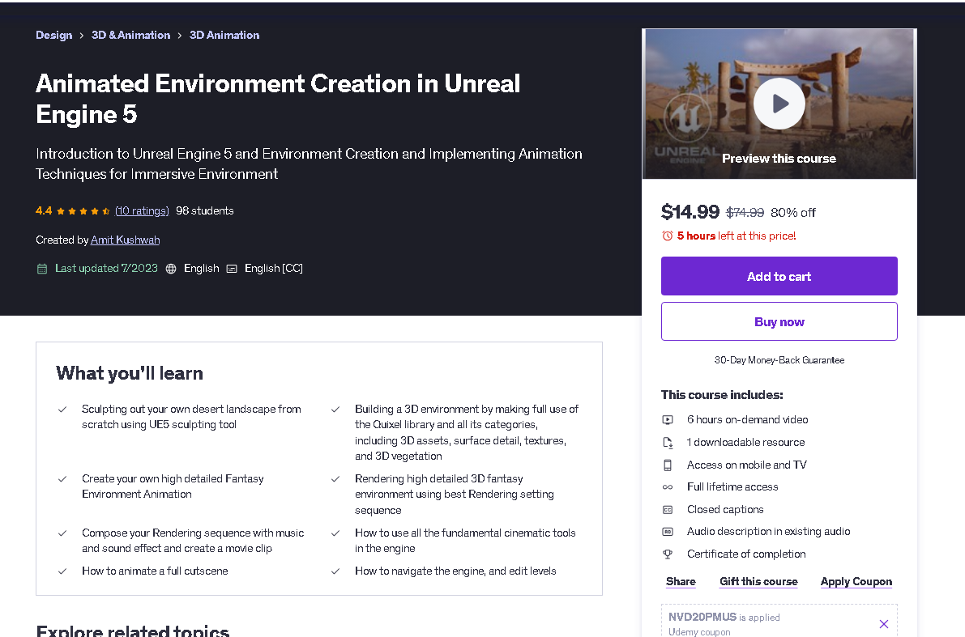The width and height of the screenshot is (965, 637).
Task: Click the audio description icon
Action: tap(668, 532)
